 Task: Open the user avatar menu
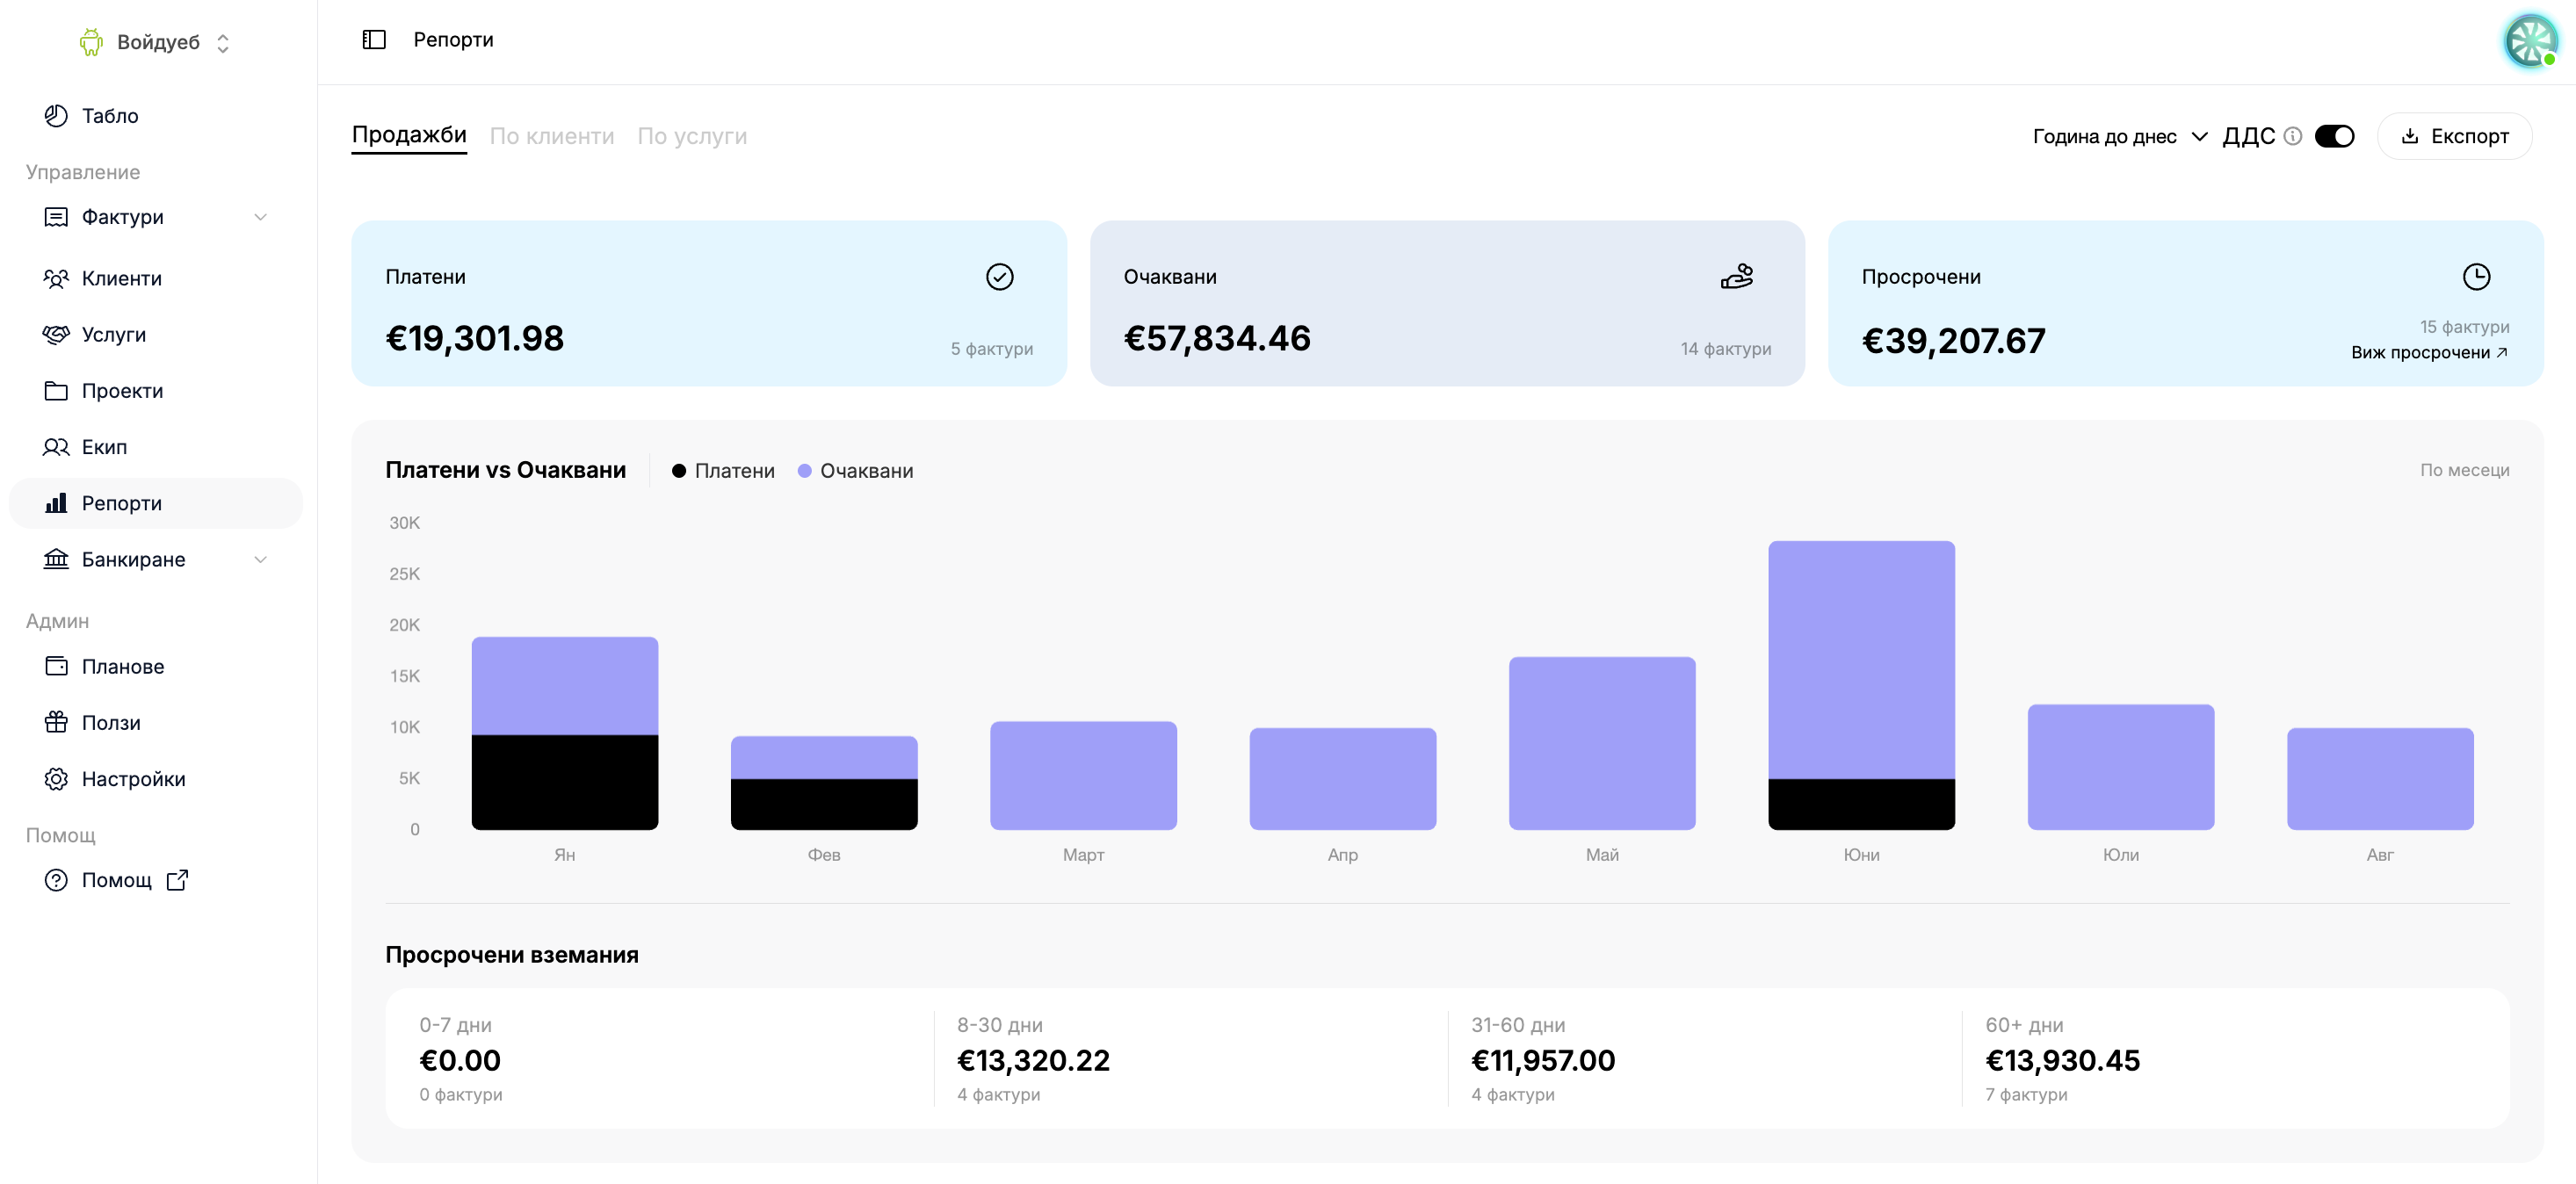tap(2531, 41)
